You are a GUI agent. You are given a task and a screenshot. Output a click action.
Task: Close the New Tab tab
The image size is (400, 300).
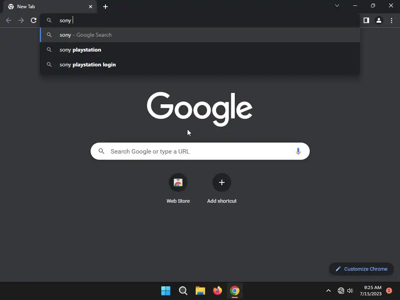[91, 7]
